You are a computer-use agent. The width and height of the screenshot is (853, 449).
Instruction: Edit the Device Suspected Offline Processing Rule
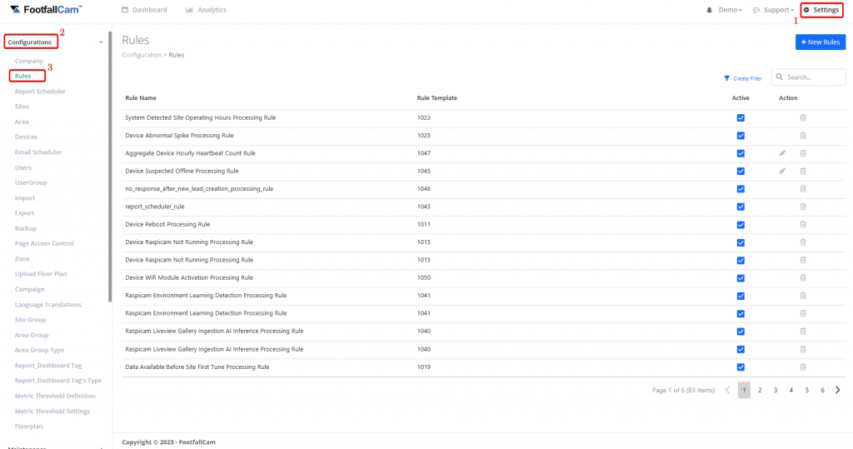pos(782,171)
